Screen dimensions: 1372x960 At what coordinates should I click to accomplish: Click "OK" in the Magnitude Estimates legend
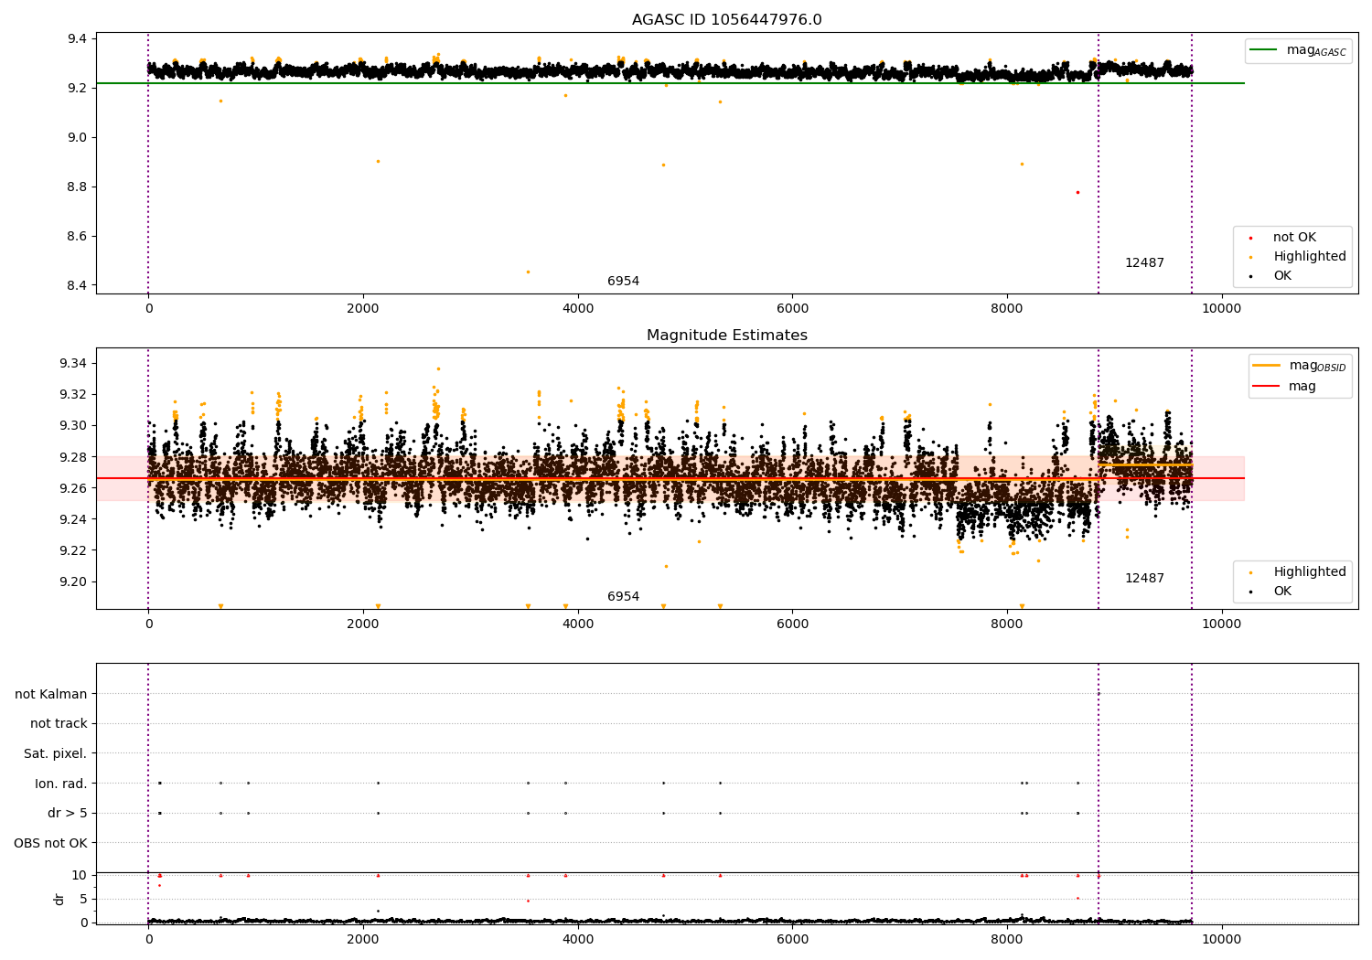coord(1281,592)
